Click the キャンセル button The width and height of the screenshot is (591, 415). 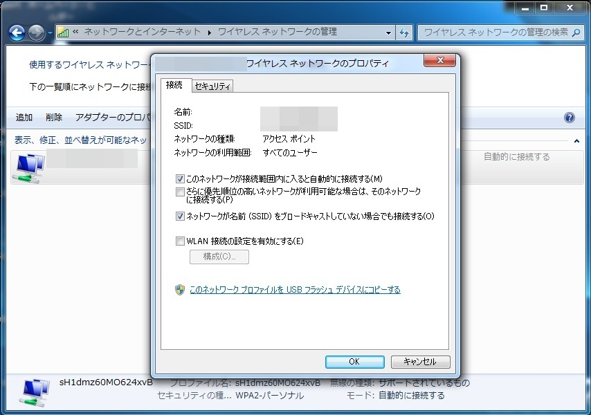tap(420, 362)
